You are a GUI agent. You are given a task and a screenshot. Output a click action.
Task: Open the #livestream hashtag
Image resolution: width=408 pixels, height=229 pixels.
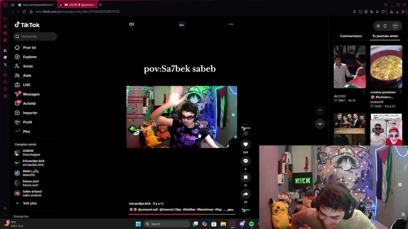(205, 210)
